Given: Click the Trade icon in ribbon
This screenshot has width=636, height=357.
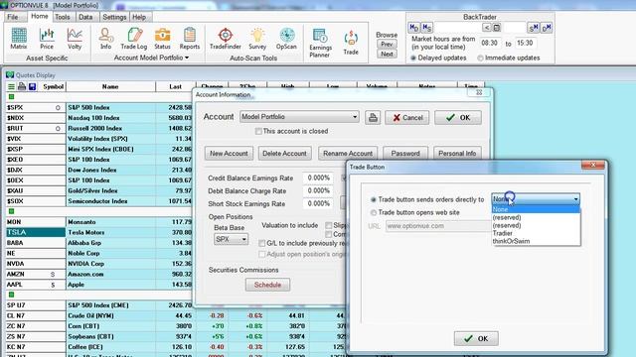Looking at the screenshot, I should point(351,43).
